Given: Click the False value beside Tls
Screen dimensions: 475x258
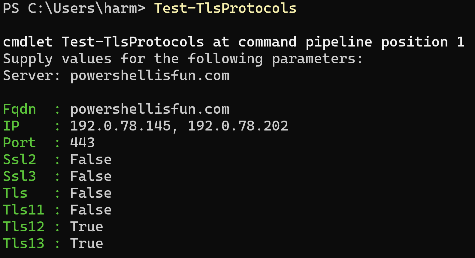Looking at the screenshot, I should coord(91,193).
